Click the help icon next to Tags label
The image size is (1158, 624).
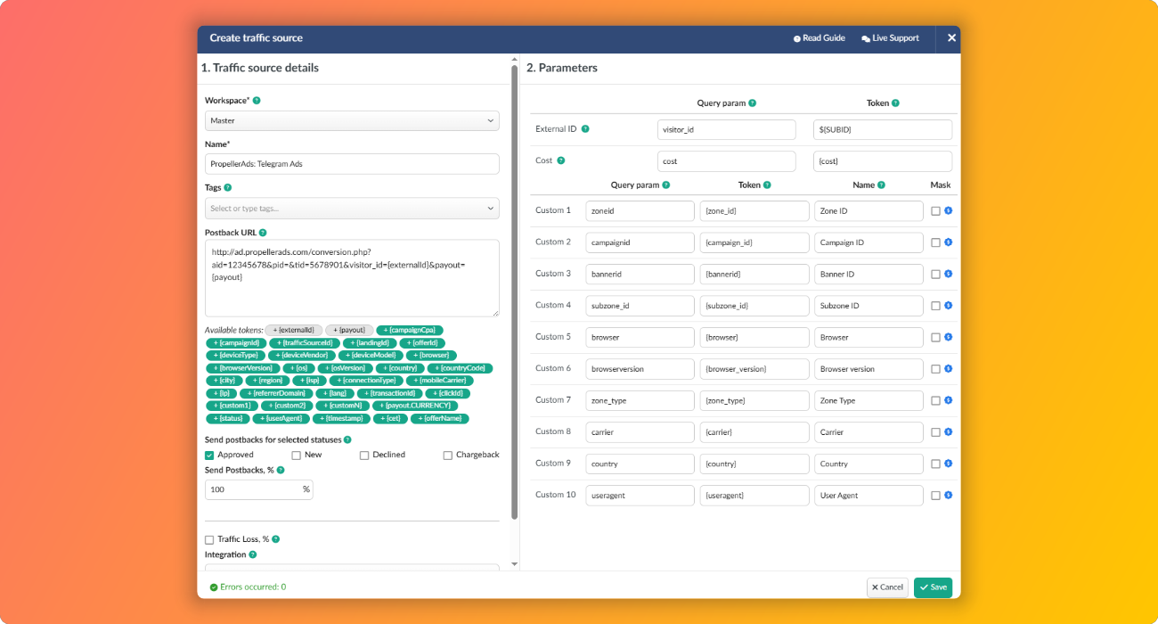point(228,188)
